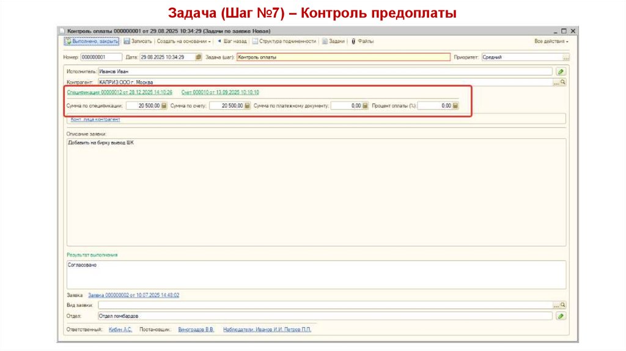The height and width of the screenshot is (351, 626).
Task: Open the 'Кибин А.С.' responsible link
Action: tap(120, 330)
